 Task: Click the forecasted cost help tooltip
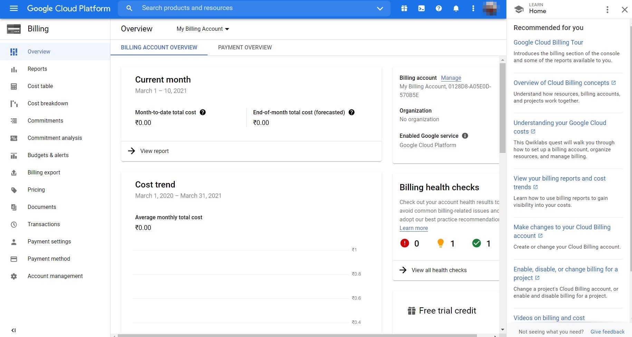[351, 112]
